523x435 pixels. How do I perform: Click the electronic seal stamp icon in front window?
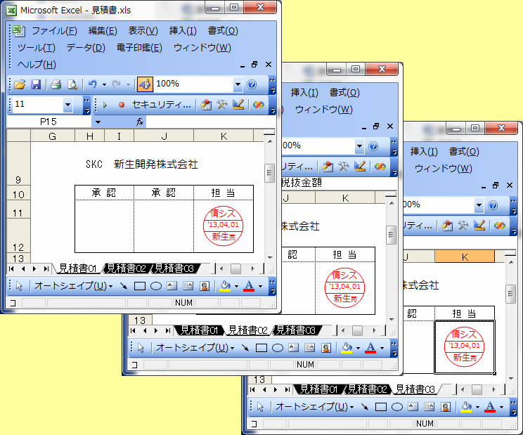tap(206, 105)
